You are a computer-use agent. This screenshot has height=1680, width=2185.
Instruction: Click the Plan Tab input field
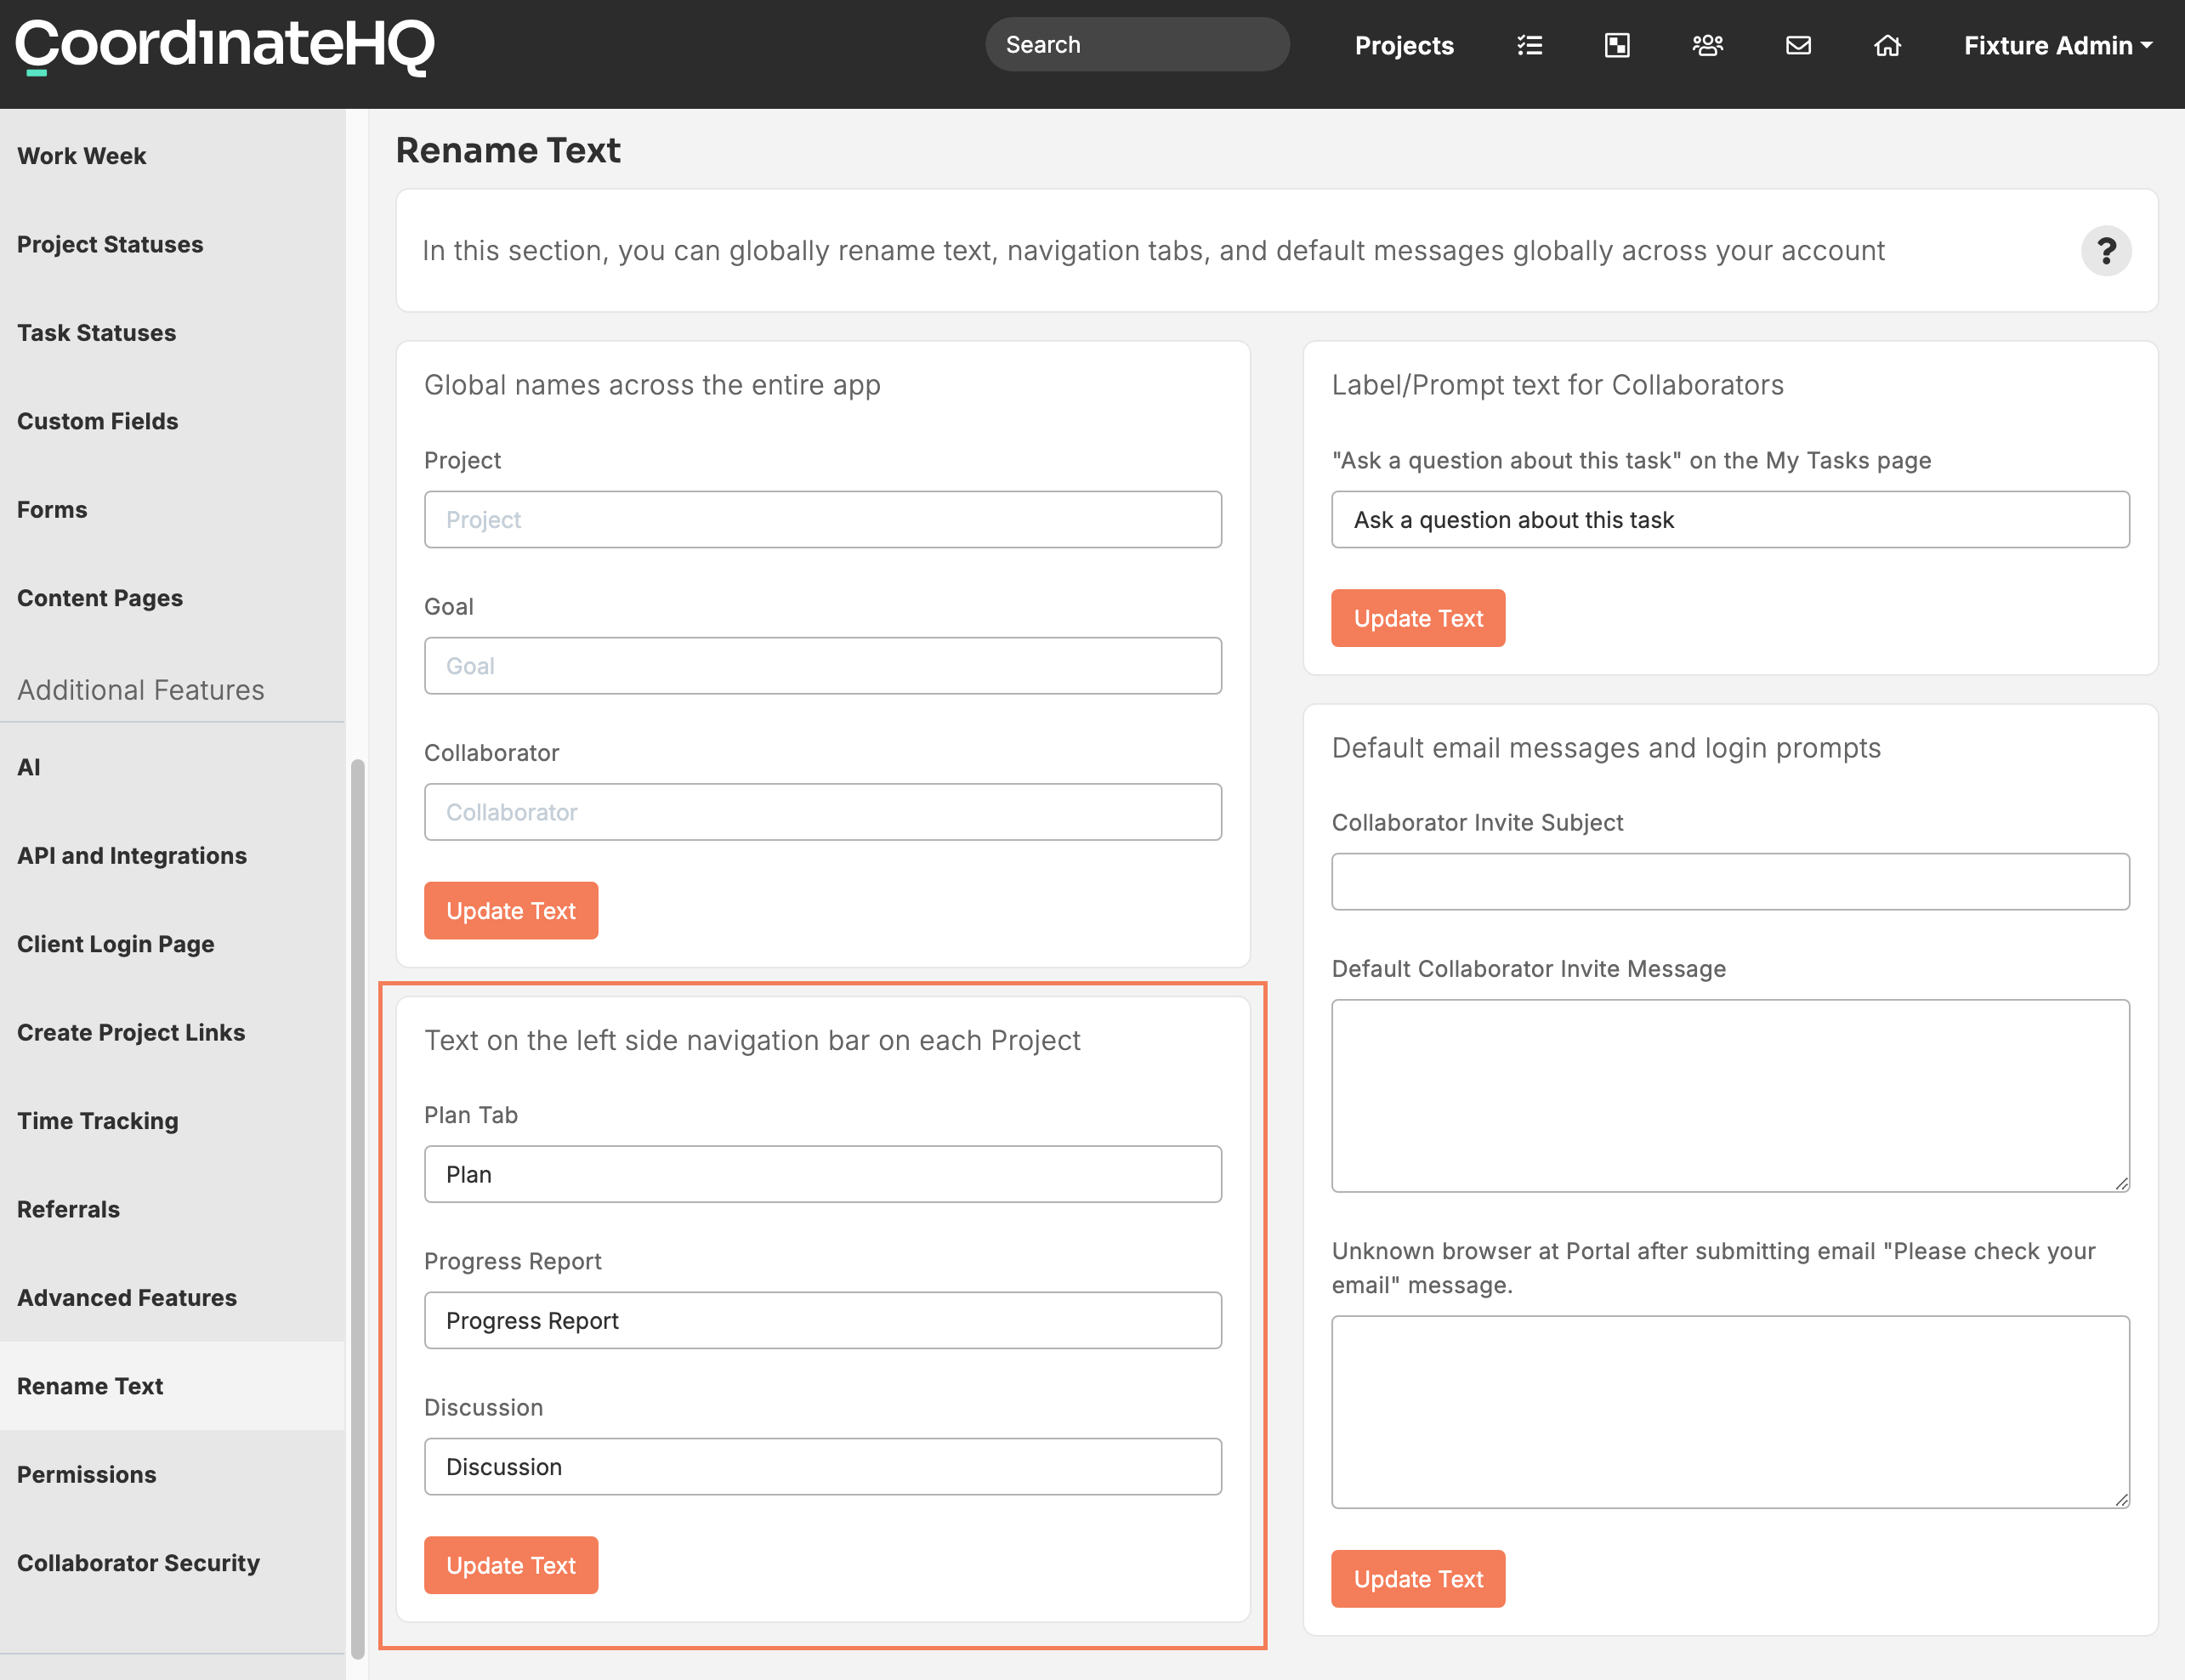pos(822,1174)
